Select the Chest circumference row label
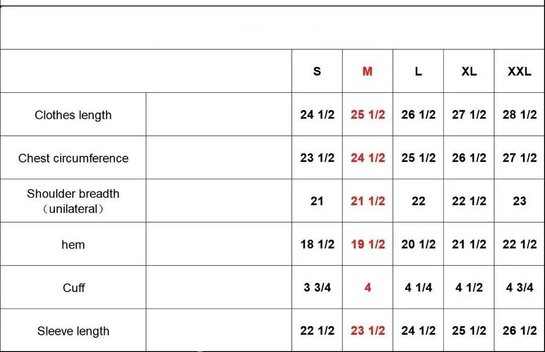The height and width of the screenshot is (352, 545). [73, 158]
